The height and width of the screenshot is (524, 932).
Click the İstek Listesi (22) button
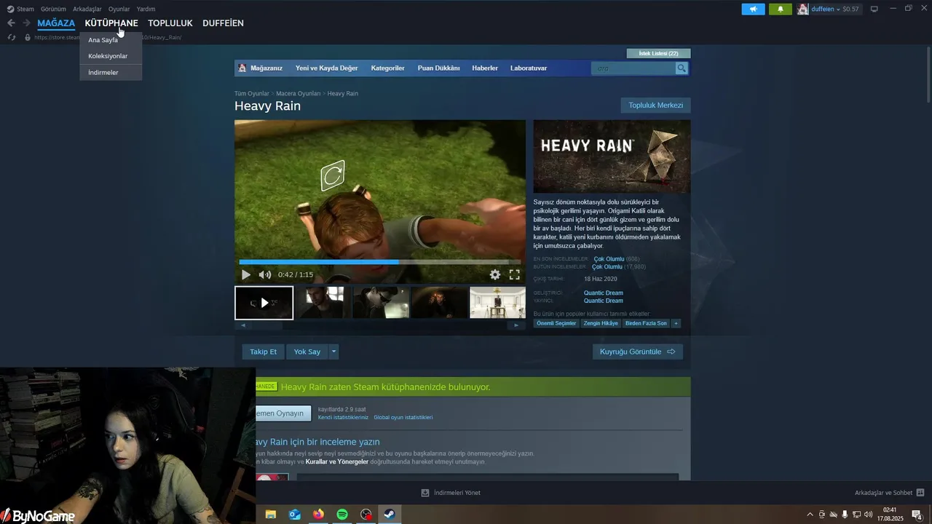click(658, 53)
